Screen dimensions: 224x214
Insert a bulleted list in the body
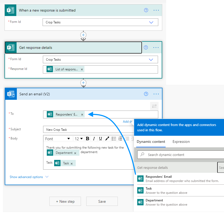coord(114,139)
